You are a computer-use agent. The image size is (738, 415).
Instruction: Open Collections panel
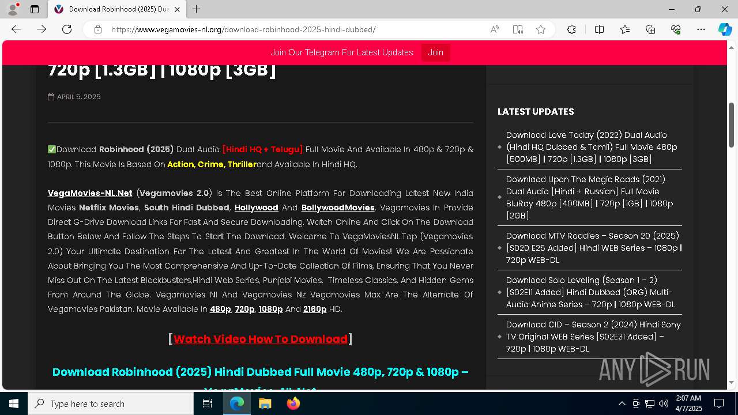tap(650, 29)
